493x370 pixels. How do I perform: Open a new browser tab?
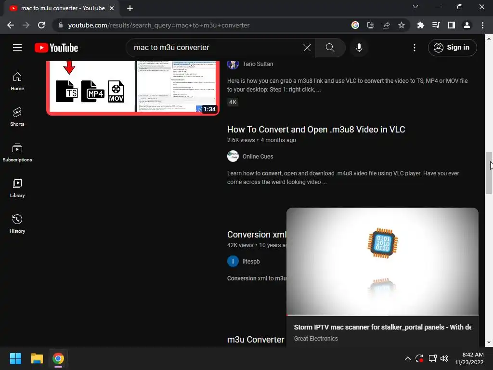[130, 8]
